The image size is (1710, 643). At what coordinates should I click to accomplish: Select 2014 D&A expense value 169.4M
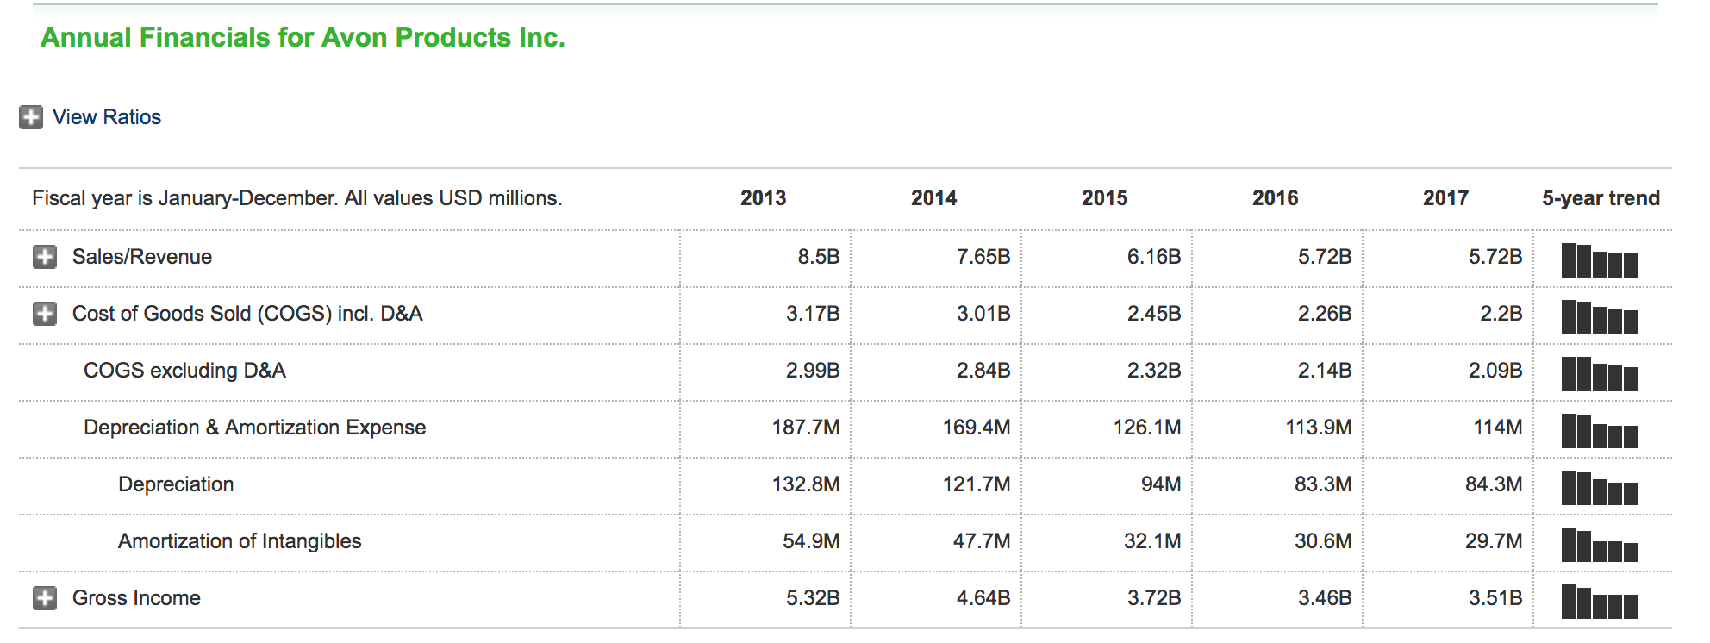(977, 428)
